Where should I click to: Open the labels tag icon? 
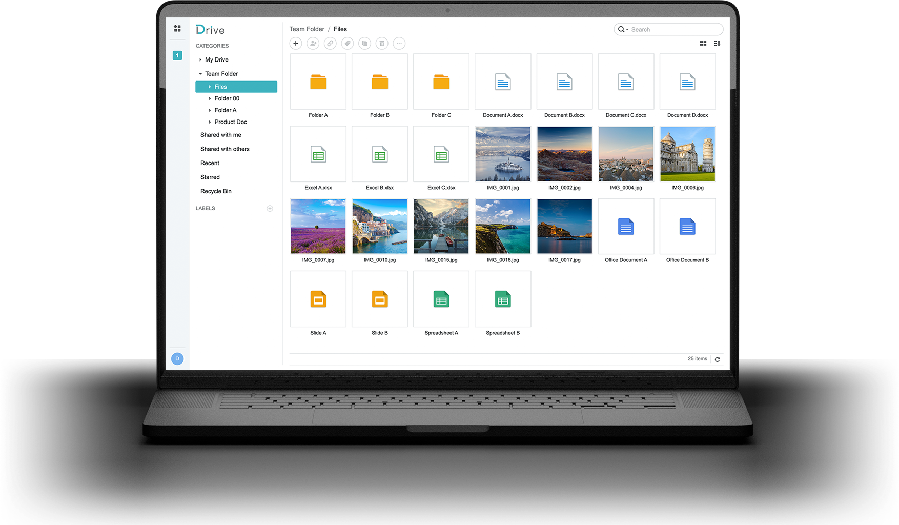(347, 43)
